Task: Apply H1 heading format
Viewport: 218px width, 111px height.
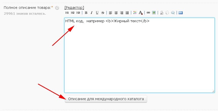Action: [67, 13]
